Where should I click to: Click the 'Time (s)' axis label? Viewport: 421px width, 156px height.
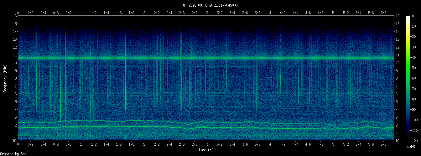tap(206, 150)
